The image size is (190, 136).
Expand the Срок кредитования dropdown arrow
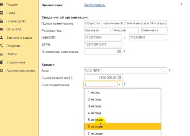pyautogui.click(x=120, y=84)
